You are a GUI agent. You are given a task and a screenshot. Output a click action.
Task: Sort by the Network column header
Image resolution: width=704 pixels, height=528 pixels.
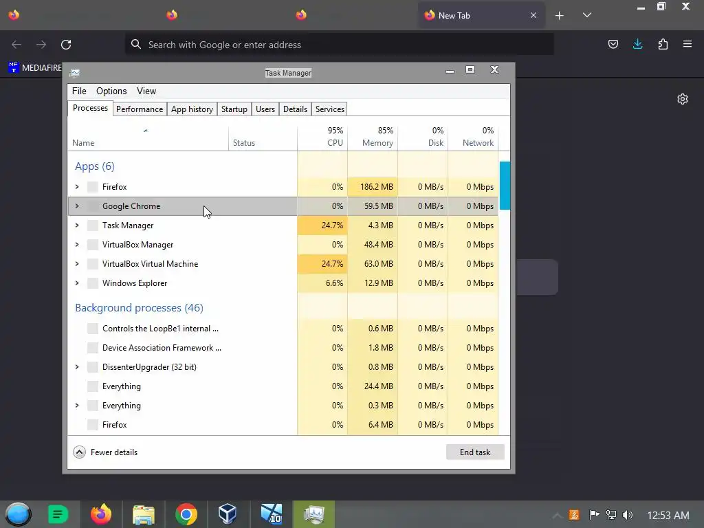click(473, 137)
